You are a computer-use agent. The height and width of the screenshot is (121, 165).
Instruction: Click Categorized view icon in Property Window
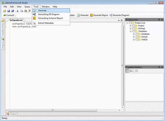pyautogui.click(x=127, y=71)
